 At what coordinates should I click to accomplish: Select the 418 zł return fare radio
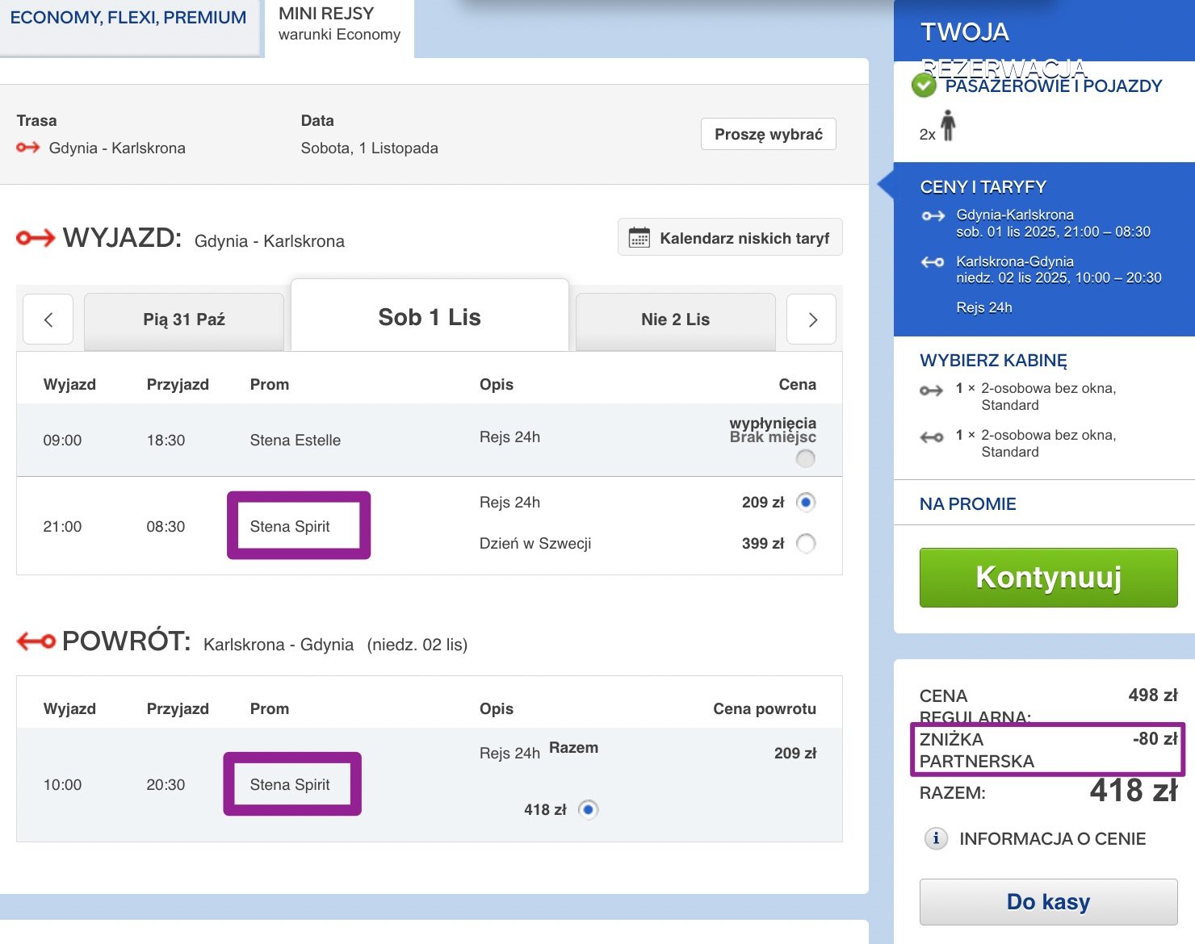(x=589, y=809)
